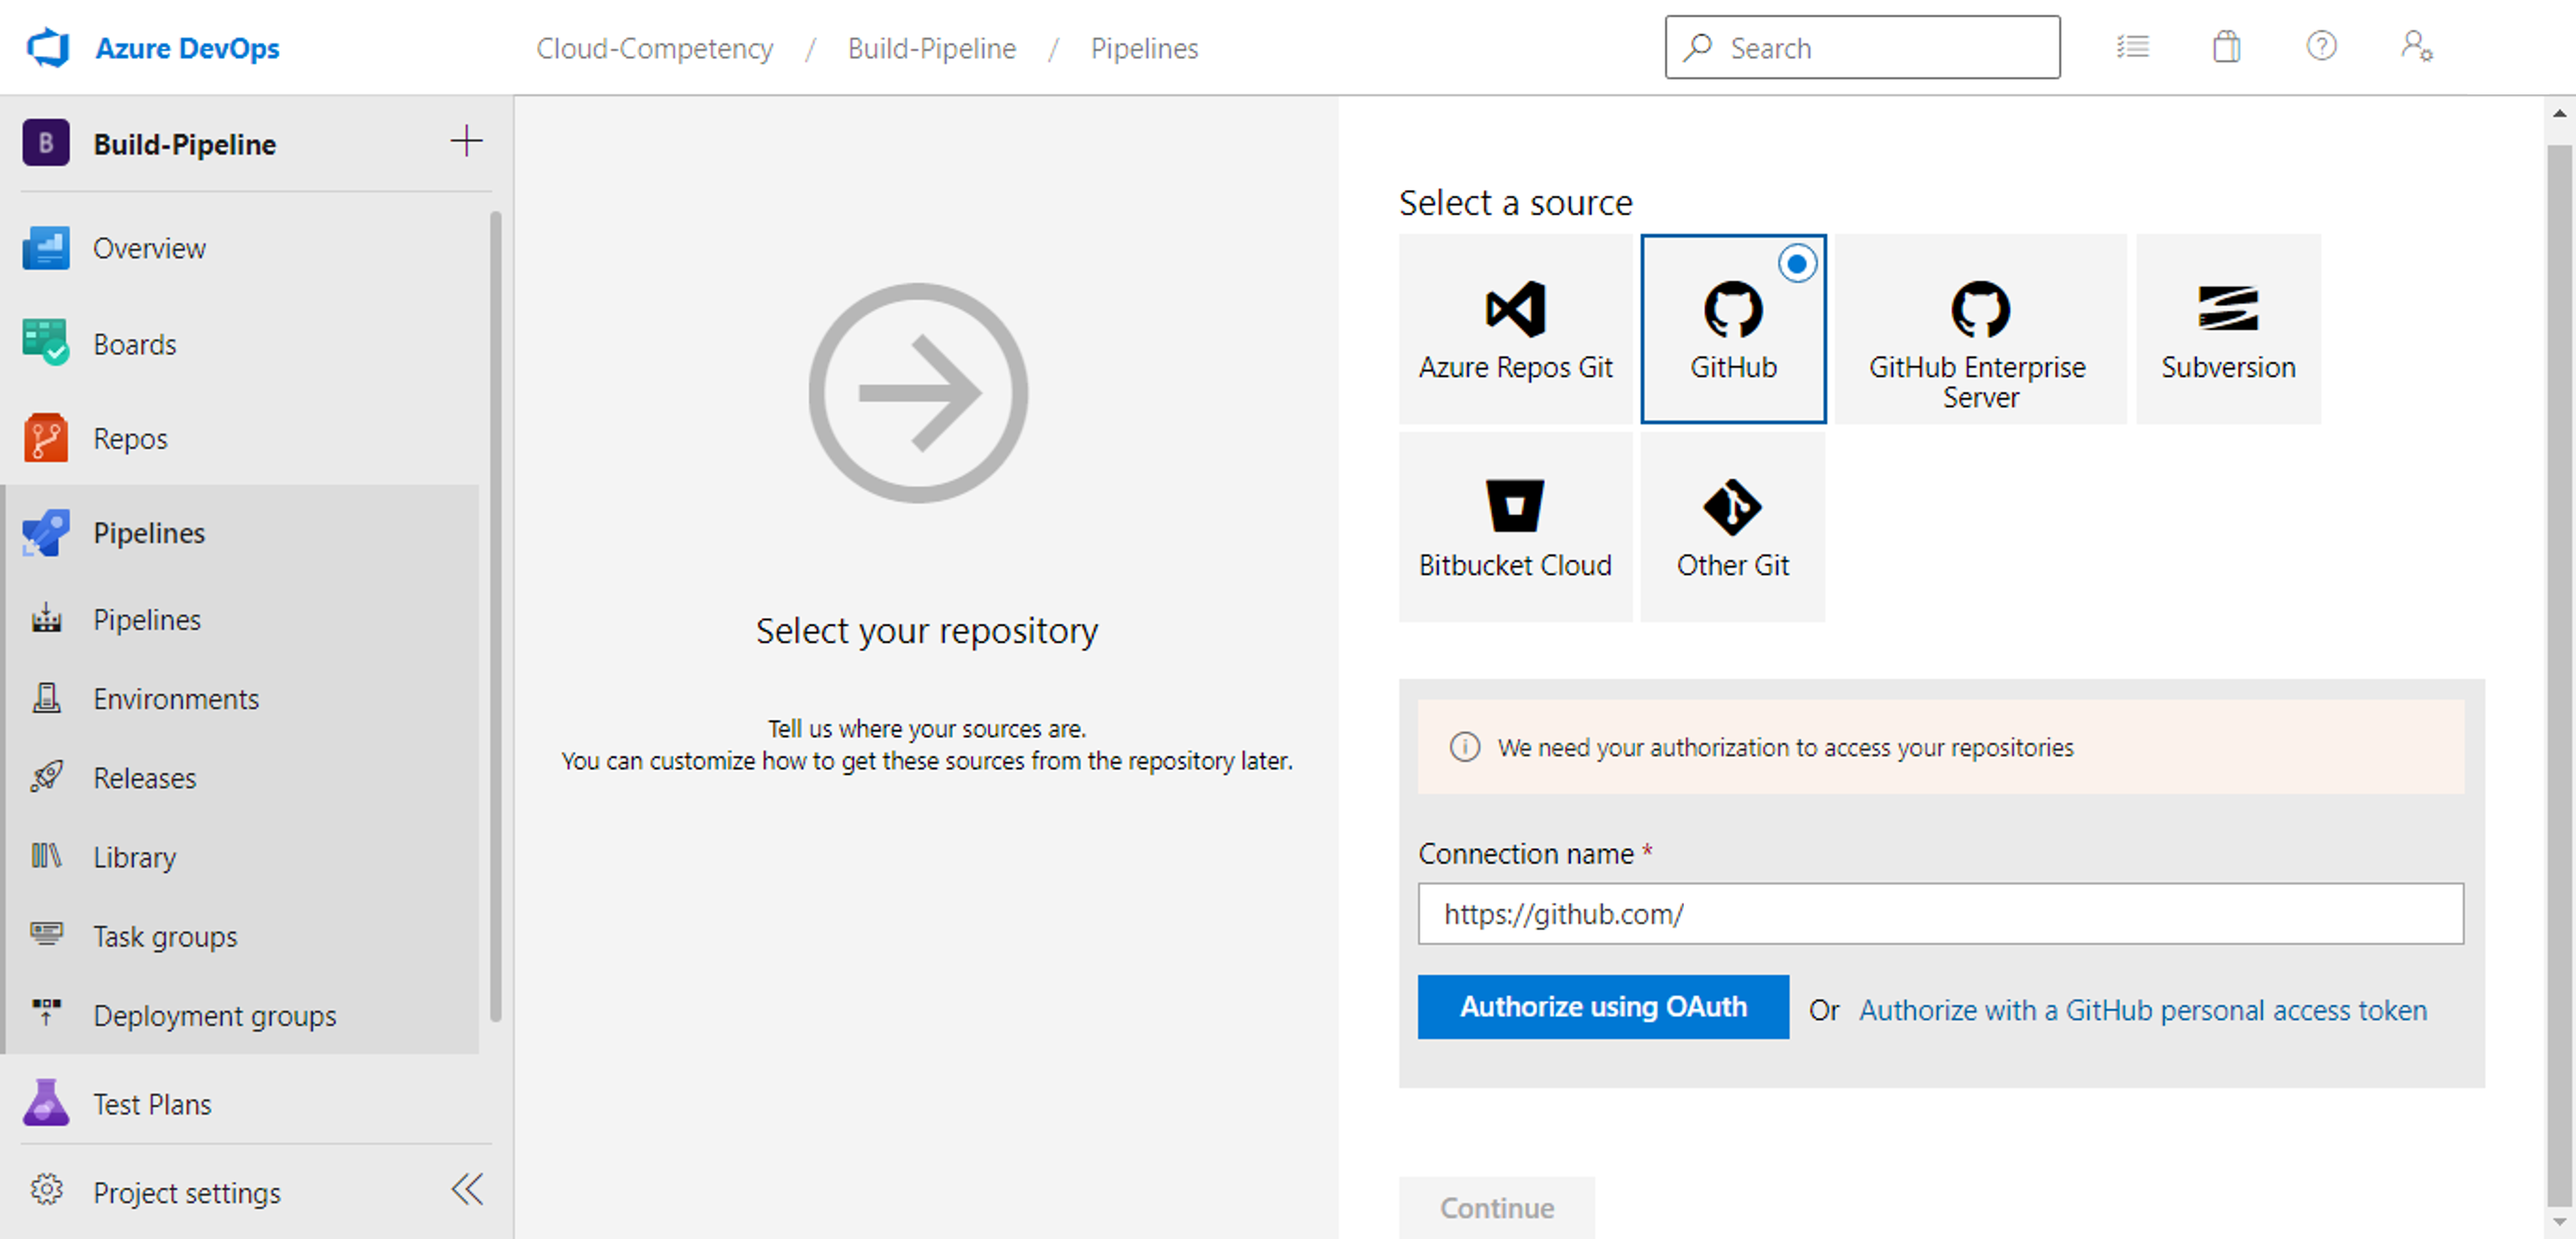Click the Build-Pipeline project avatar

(46, 143)
